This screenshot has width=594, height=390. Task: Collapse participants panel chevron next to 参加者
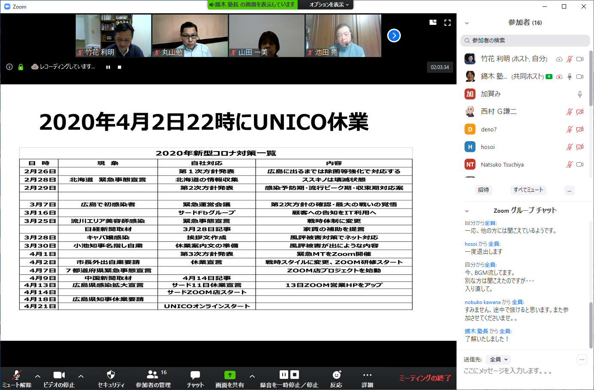coord(467,23)
